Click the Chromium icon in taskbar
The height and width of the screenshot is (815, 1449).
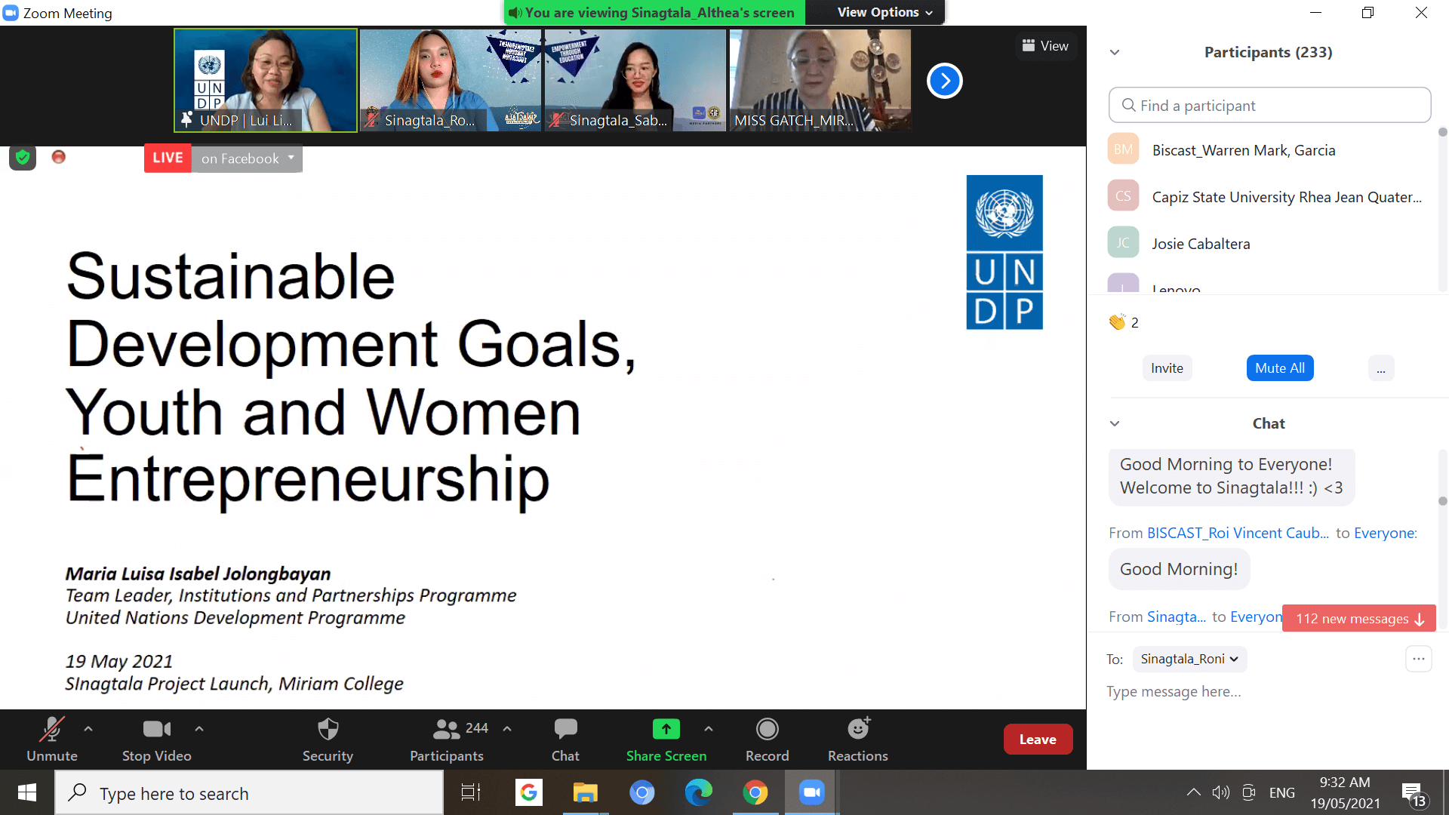641,793
